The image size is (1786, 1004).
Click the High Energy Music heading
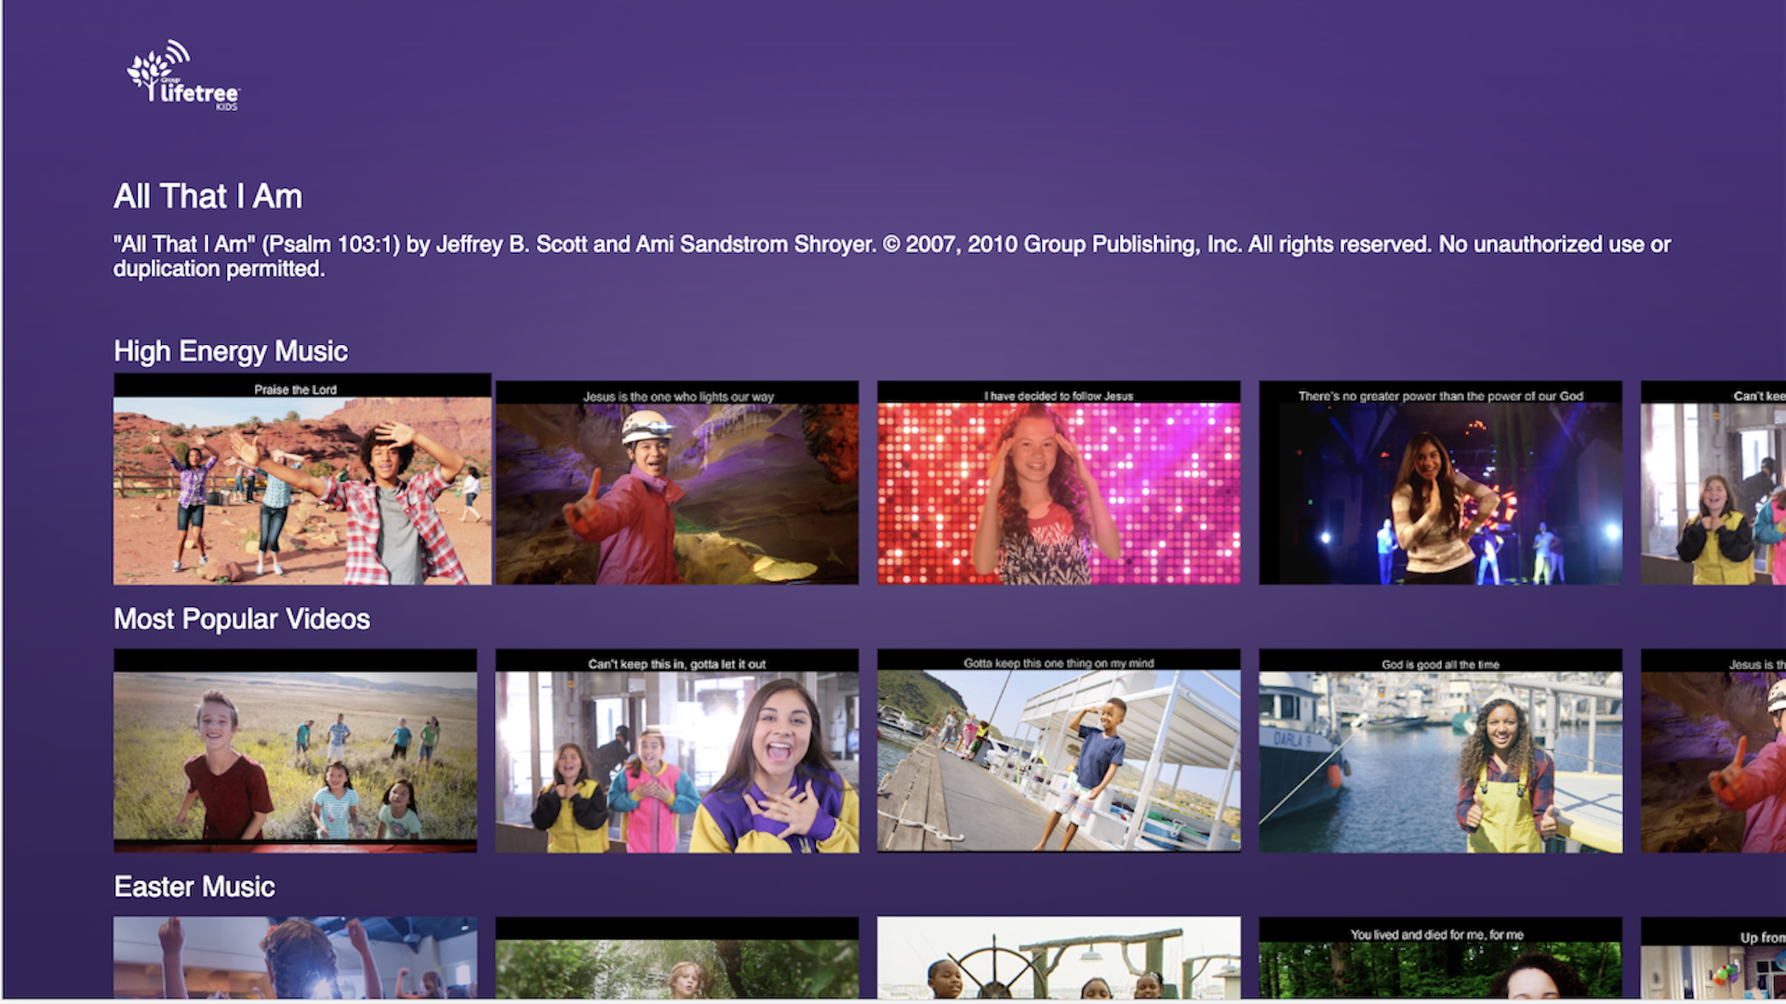[x=231, y=351]
